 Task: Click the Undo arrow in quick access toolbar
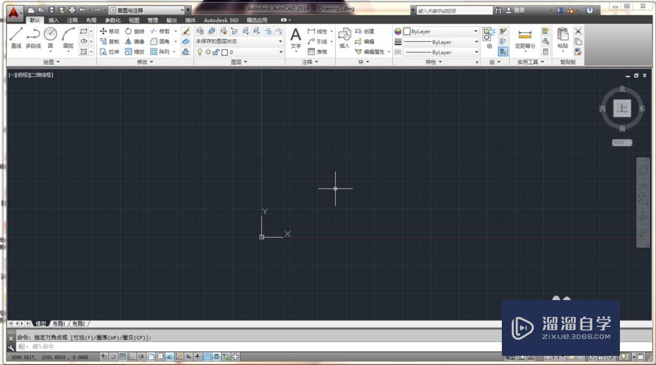(x=83, y=10)
